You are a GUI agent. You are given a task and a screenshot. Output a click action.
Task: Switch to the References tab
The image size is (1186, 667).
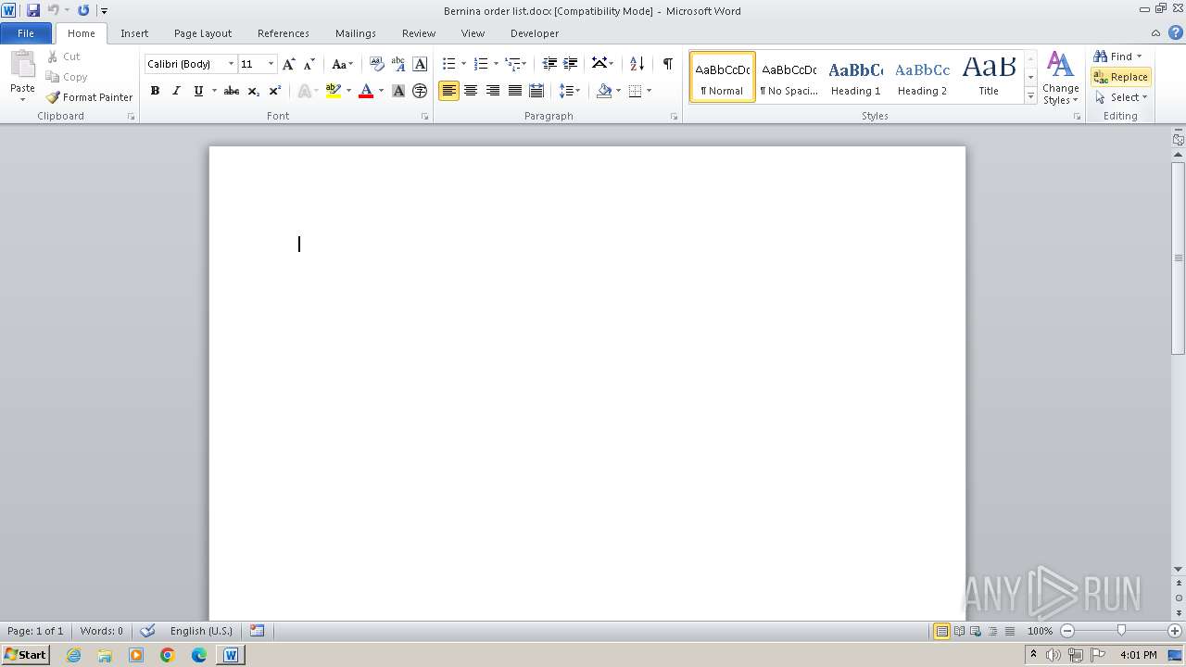pos(284,33)
